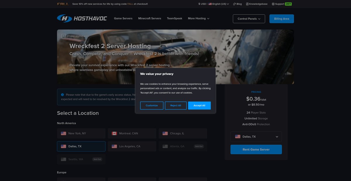The width and height of the screenshot is (351, 181).
Task: Click the US flag on Chicago, IL
Action: tap(165, 133)
